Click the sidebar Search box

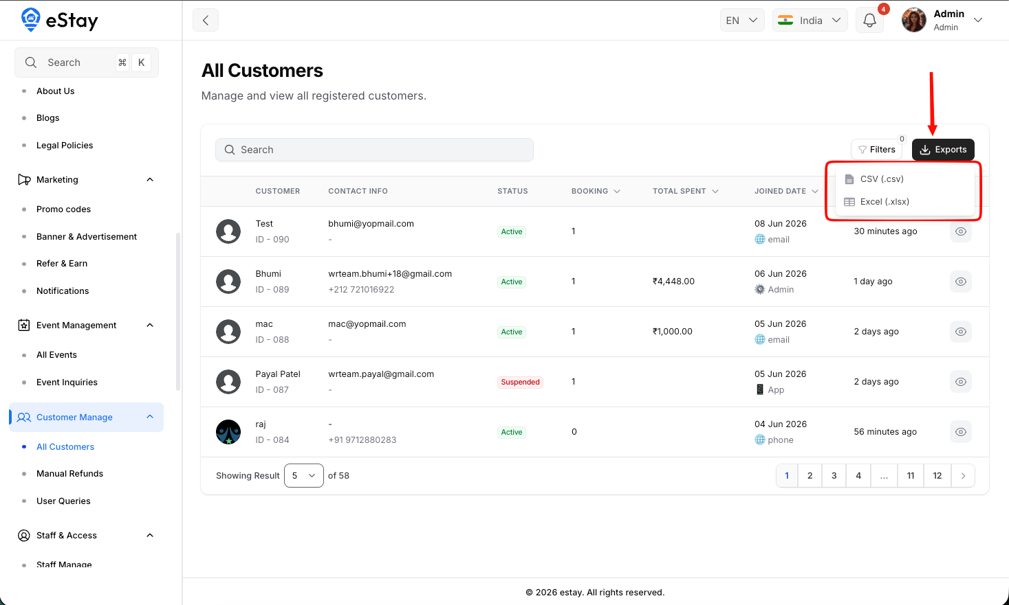click(x=87, y=62)
